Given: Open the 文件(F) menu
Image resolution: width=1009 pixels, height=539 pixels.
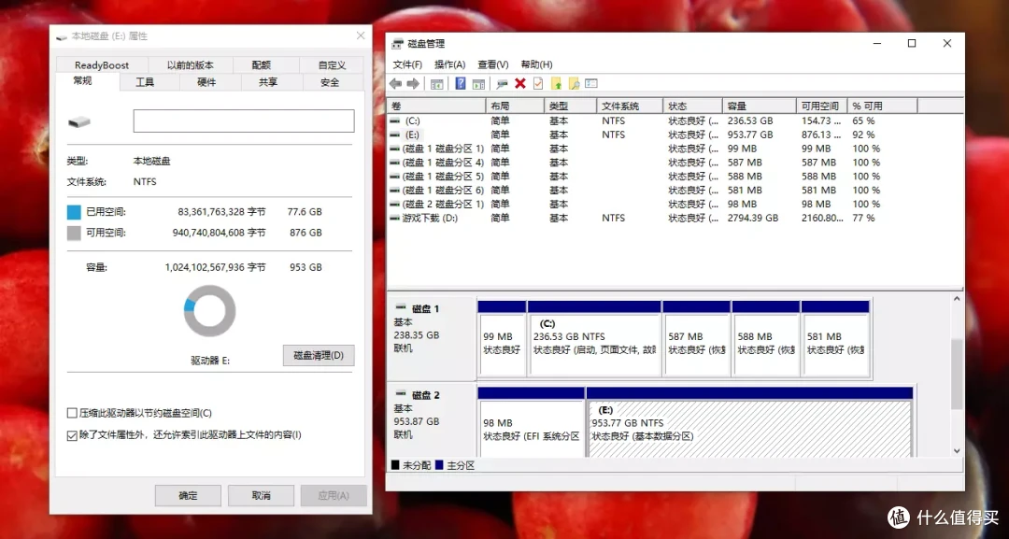Looking at the screenshot, I should tap(407, 64).
